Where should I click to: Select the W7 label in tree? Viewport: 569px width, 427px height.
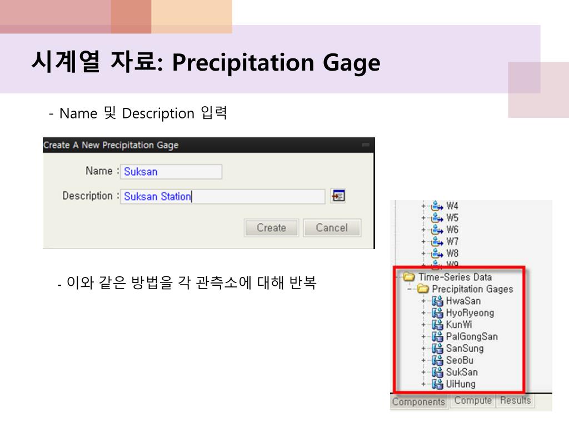[452, 241]
